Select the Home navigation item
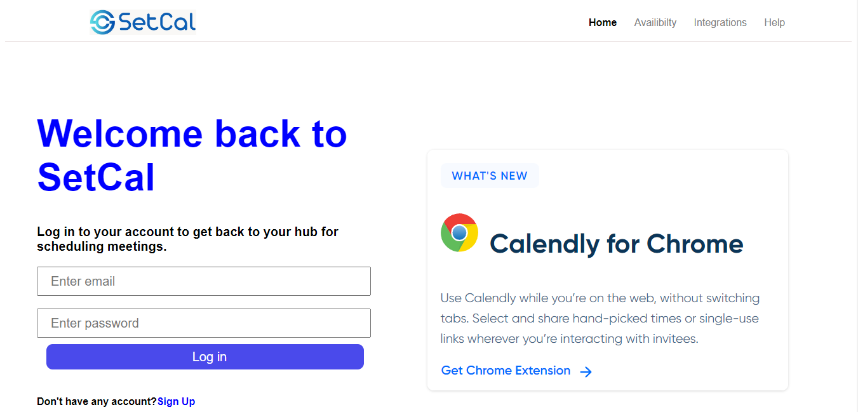 point(602,22)
